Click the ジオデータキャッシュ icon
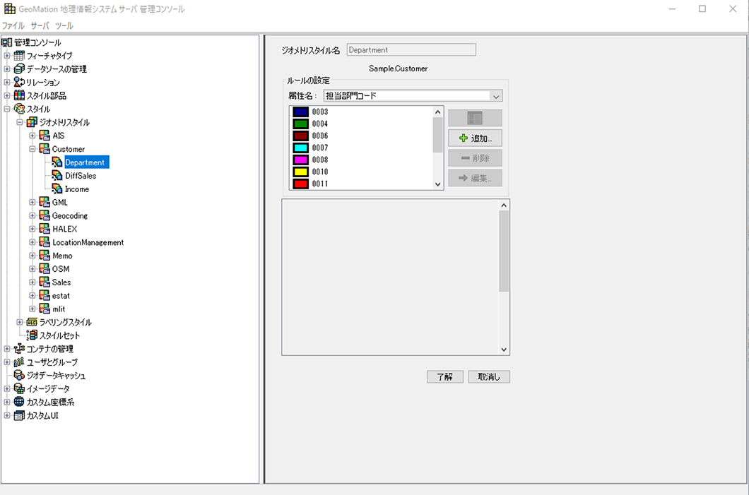Image resolution: width=749 pixels, height=495 pixels. 19,376
